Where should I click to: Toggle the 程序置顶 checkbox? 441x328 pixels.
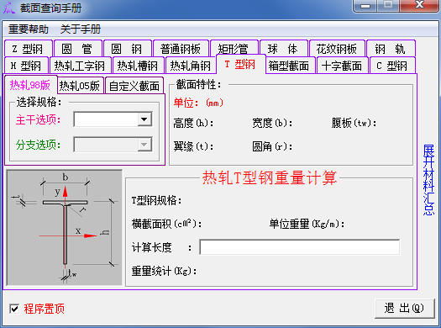pyautogui.click(x=14, y=309)
